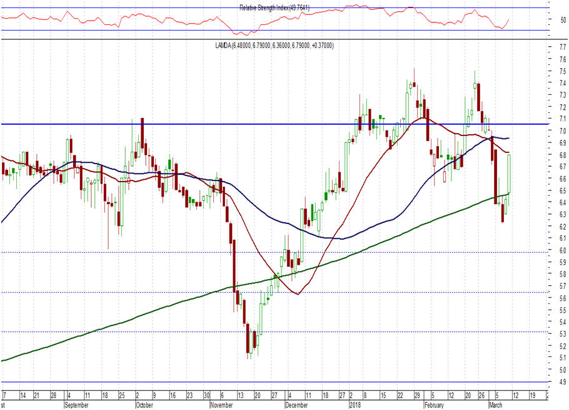The image size is (569, 410).
Task: Click price axis label 5.1
Action: click(563, 358)
